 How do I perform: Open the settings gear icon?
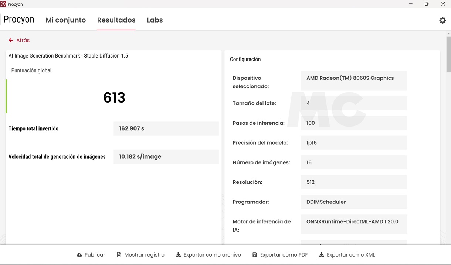(x=442, y=20)
